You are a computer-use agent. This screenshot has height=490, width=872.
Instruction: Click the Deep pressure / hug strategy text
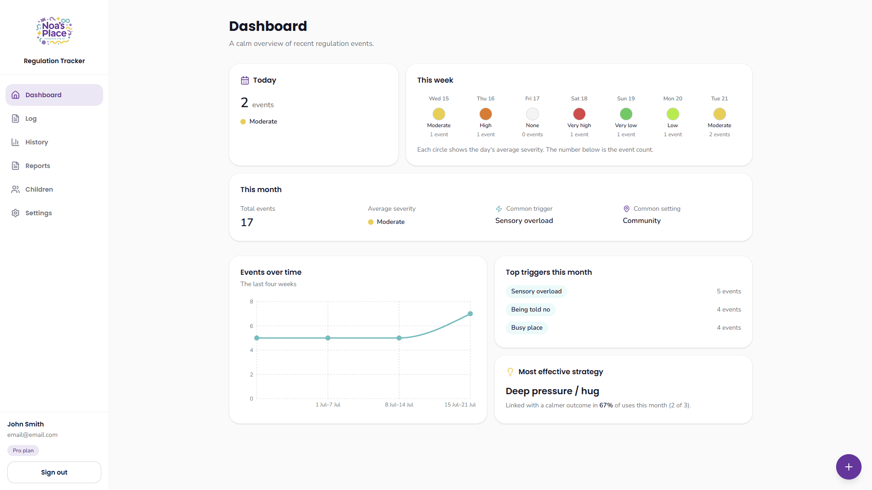[x=552, y=391]
